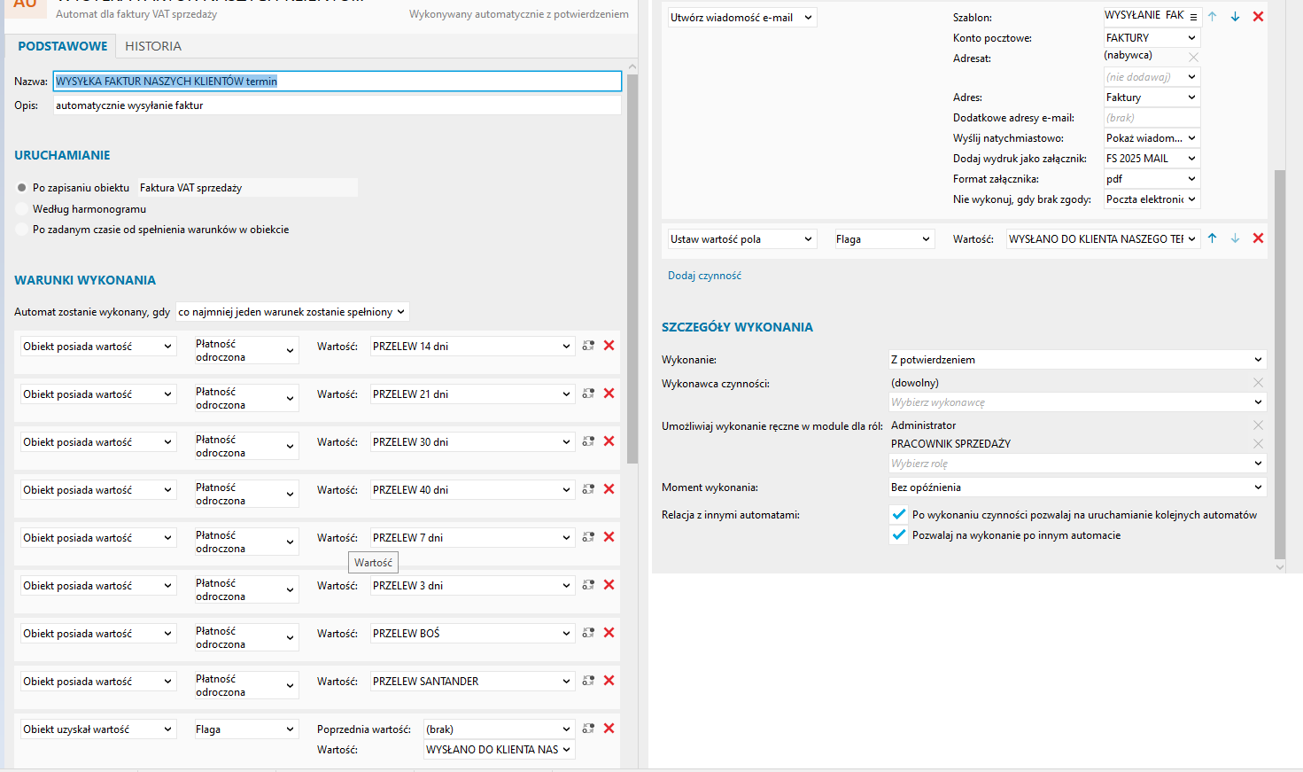Click the group icon beside PRZELEW 21 dni
This screenshot has width=1303, height=772.
point(588,394)
